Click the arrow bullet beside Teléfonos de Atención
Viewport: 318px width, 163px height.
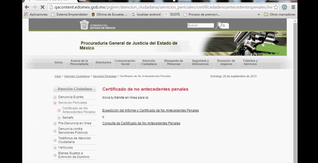click(x=55, y=140)
